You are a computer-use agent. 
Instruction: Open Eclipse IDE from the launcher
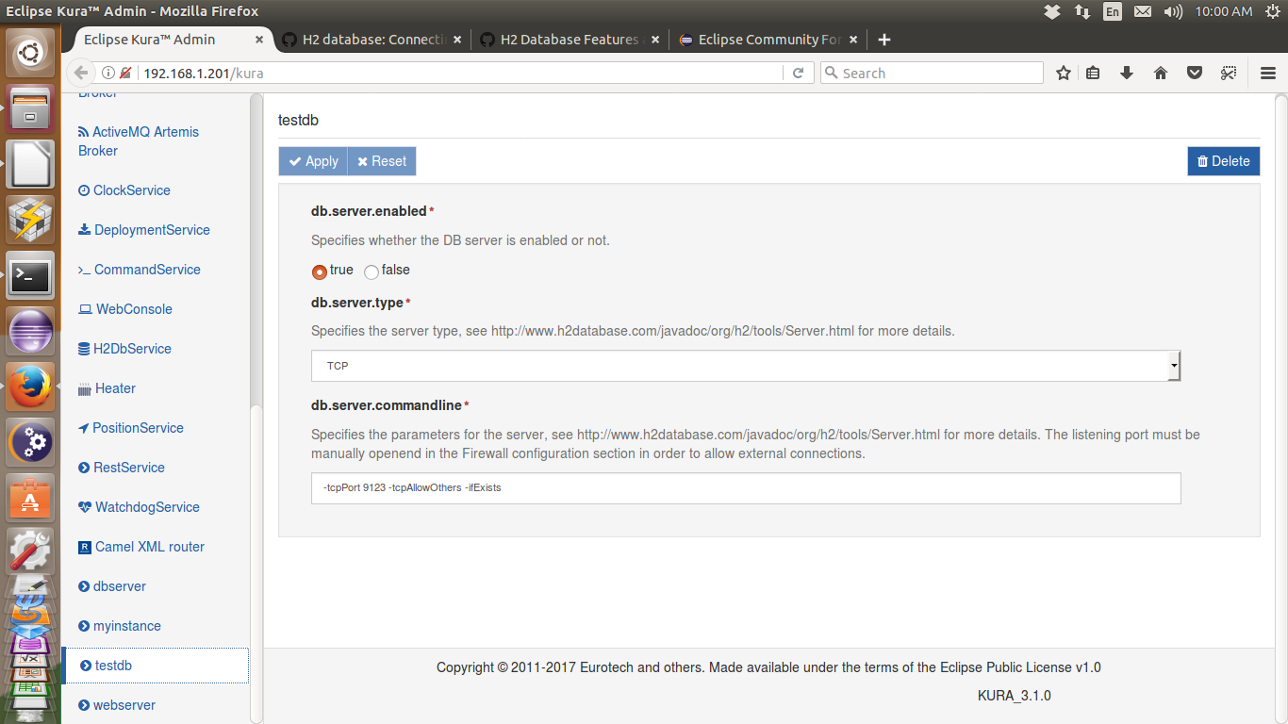pos(30,332)
